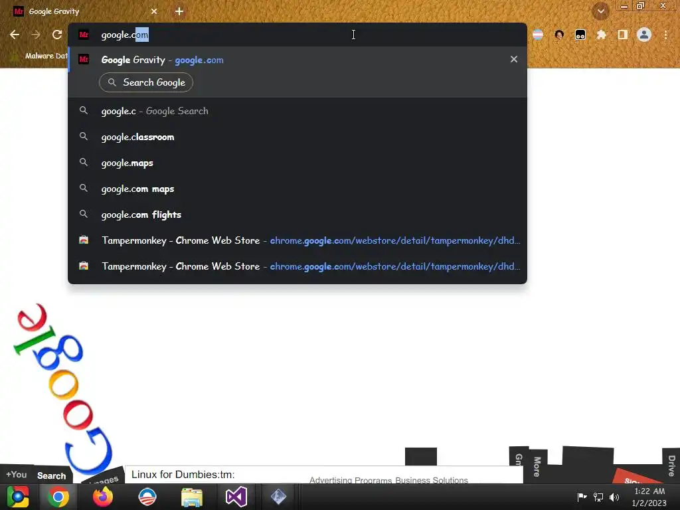This screenshot has width=680, height=510.
Task: Toggle the browser side panel
Action: pos(623,35)
